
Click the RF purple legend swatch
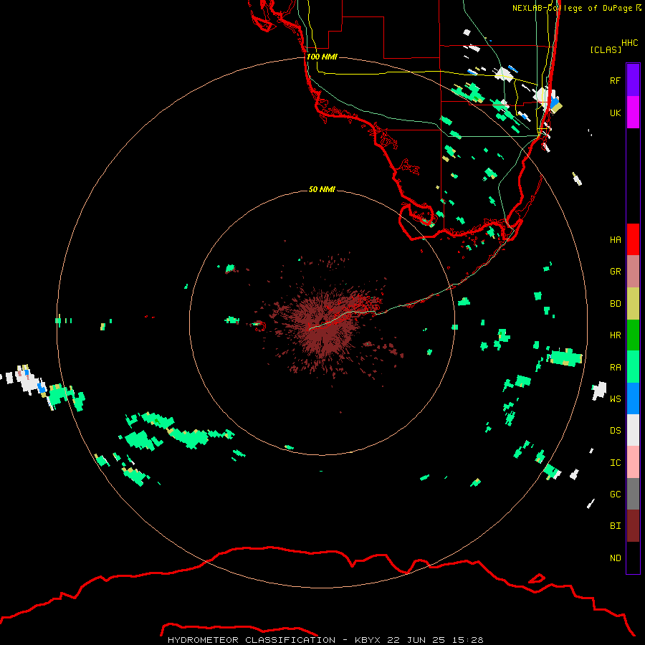point(633,80)
